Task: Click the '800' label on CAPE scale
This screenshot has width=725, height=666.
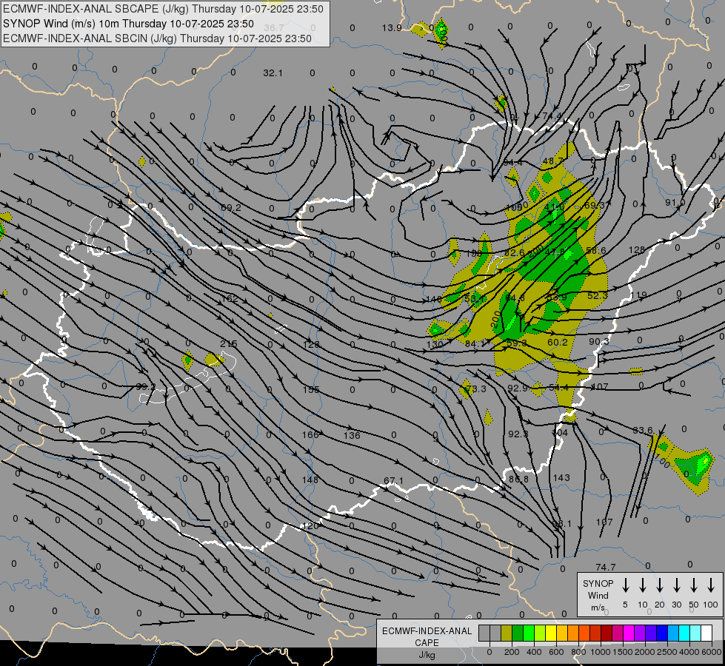Action: click(x=578, y=652)
